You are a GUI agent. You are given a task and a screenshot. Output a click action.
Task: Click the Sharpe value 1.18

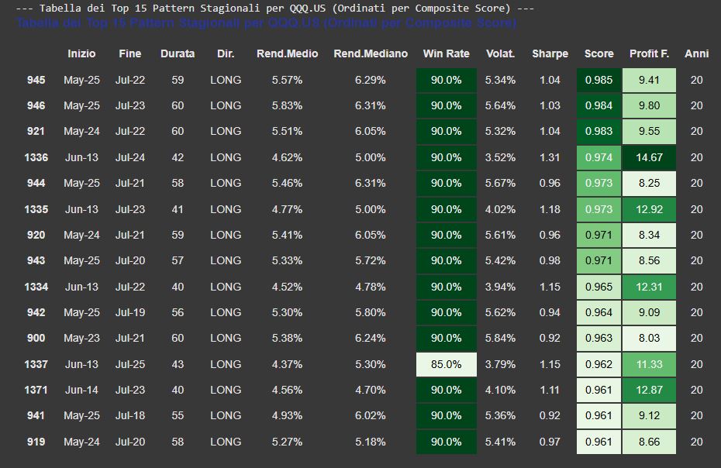[550, 210]
